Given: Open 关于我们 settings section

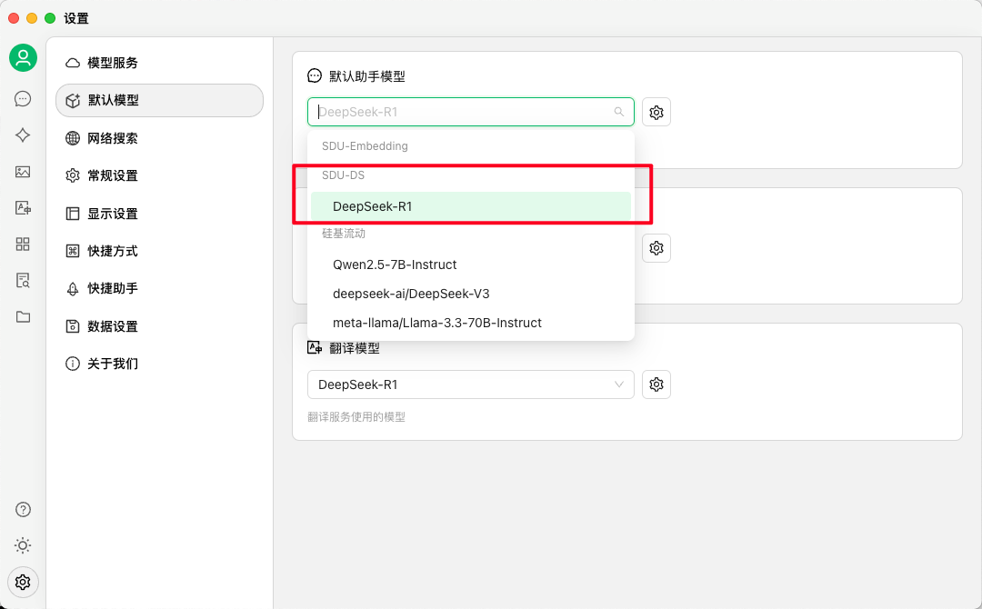Looking at the screenshot, I should [x=160, y=364].
